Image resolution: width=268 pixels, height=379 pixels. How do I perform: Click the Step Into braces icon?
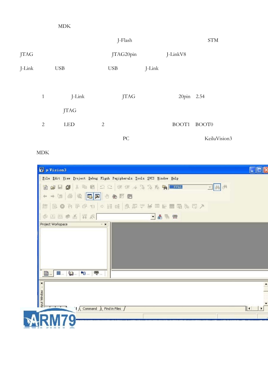70,206
